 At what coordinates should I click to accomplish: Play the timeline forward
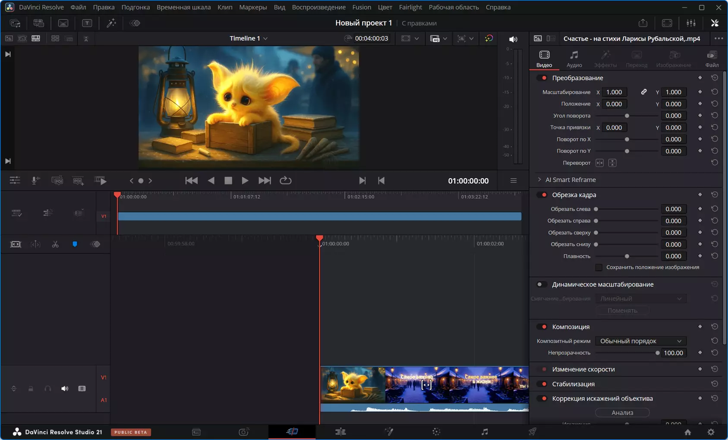click(x=245, y=181)
